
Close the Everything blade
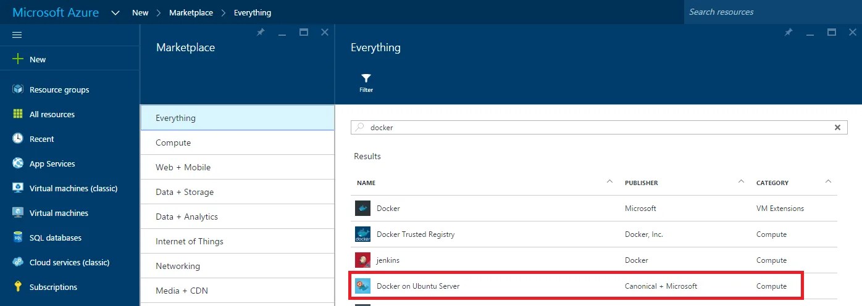[x=852, y=32]
